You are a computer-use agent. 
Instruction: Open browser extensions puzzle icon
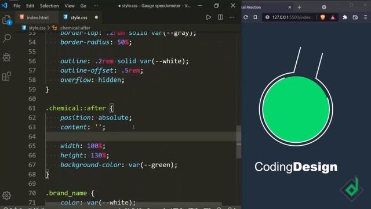coord(345,17)
